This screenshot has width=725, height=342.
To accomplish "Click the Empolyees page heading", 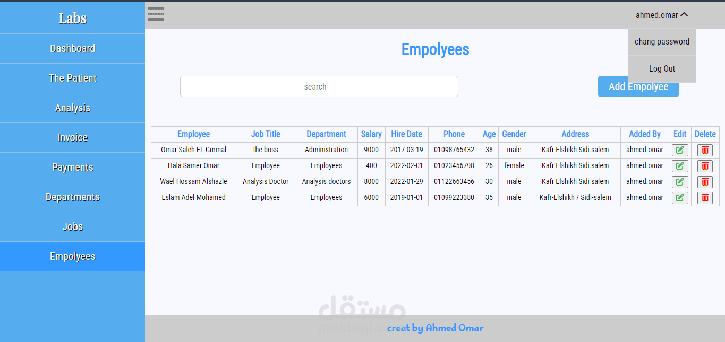I will [x=435, y=49].
